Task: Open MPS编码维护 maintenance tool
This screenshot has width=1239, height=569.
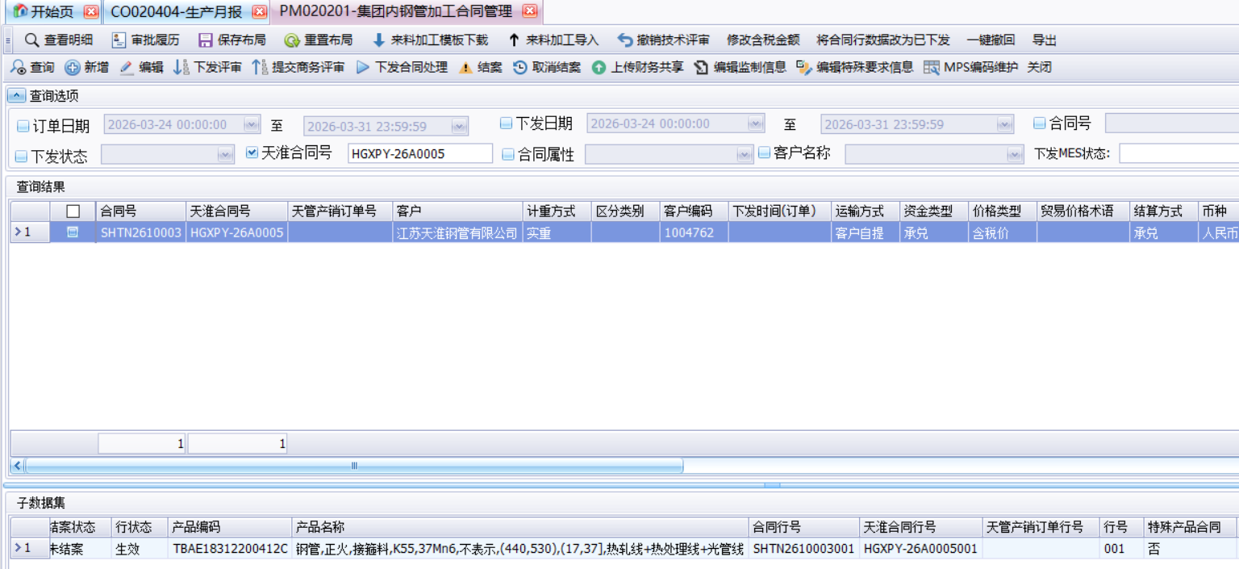Action: click(968, 67)
